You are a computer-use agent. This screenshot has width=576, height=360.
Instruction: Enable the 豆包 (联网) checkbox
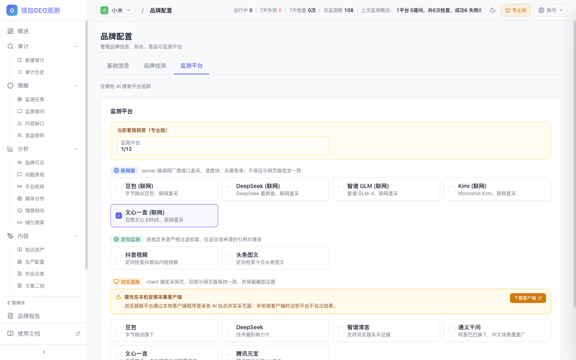(119, 189)
